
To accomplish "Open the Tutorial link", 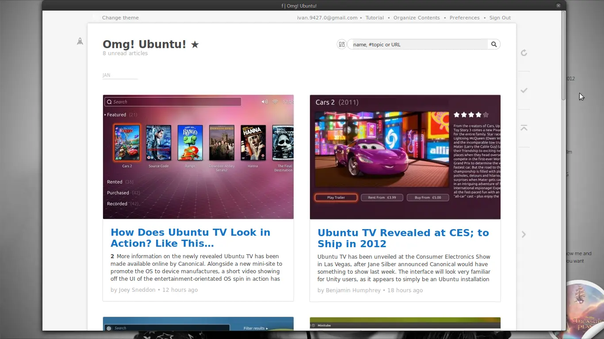I will [375, 18].
